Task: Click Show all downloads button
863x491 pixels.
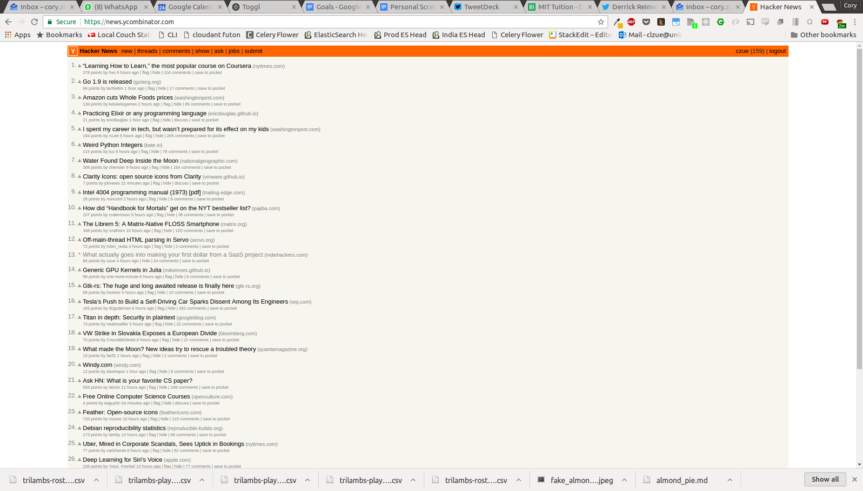Action: (x=825, y=479)
